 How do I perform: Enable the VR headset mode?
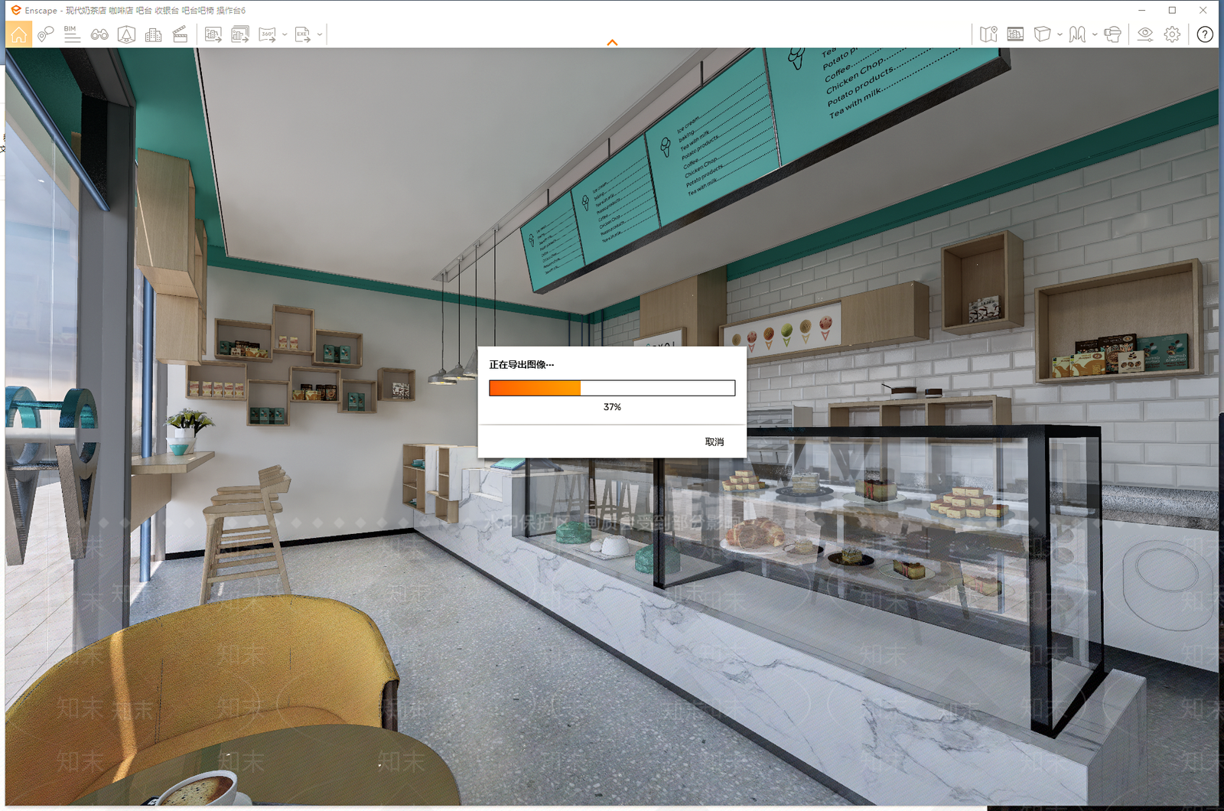click(x=1113, y=34)
